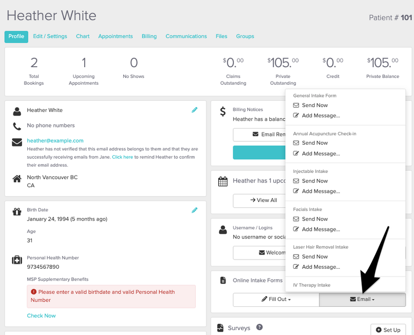Image resolution: width=414 pixels, height=335 pixels.
Task: Click the Private Balance $105.00 amount
Action: click(x=382, y=63)
